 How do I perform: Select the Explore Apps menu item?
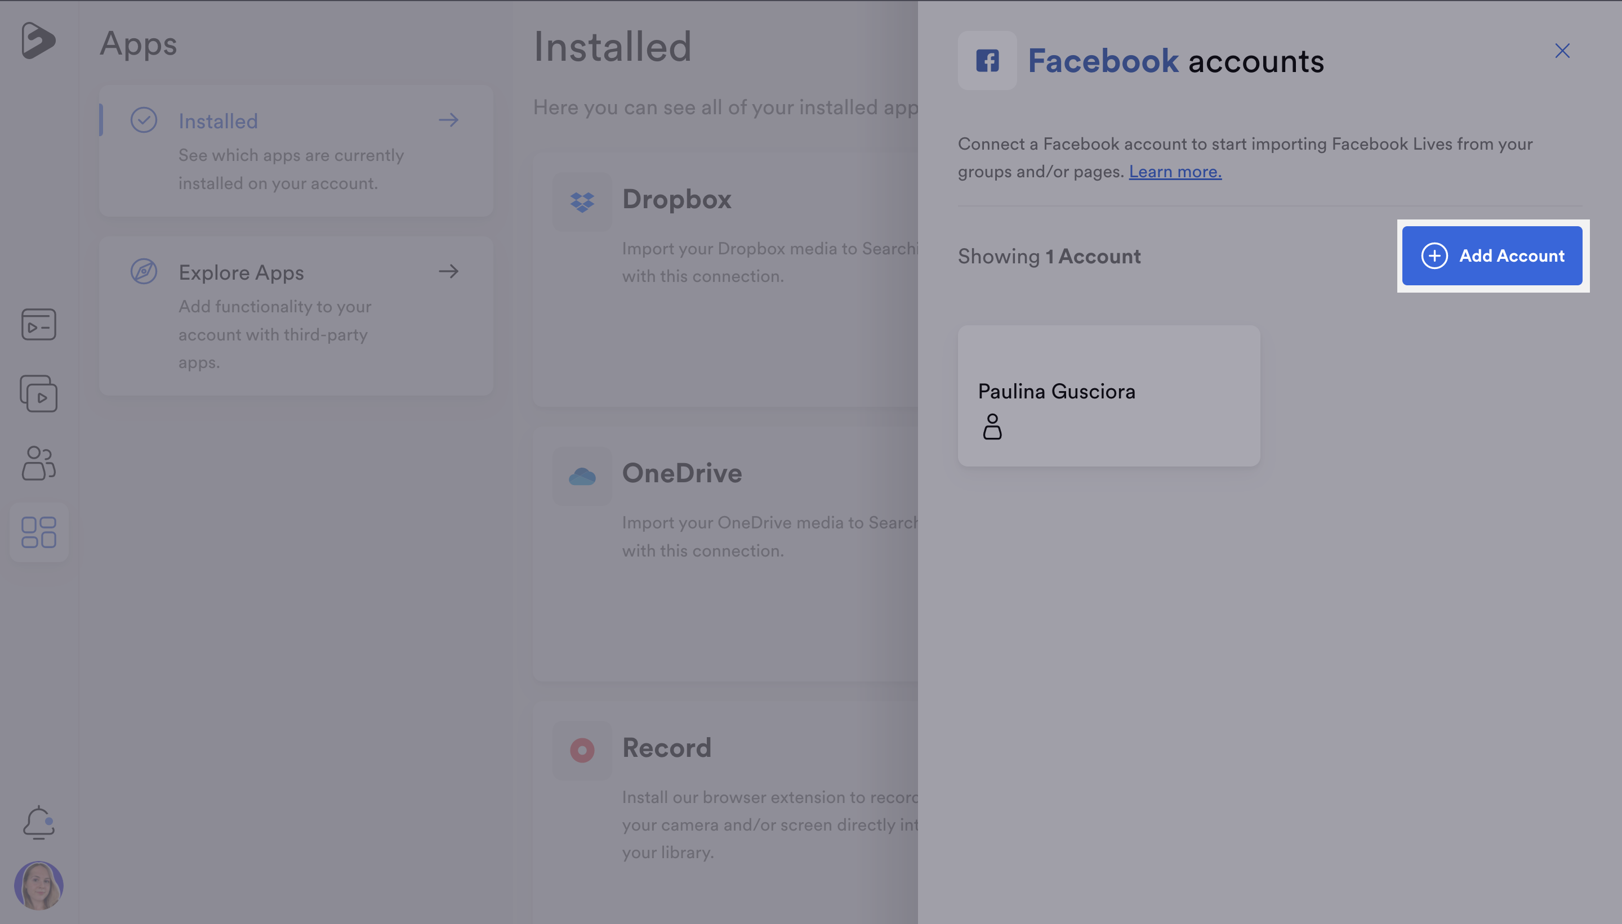coord(296,316)
